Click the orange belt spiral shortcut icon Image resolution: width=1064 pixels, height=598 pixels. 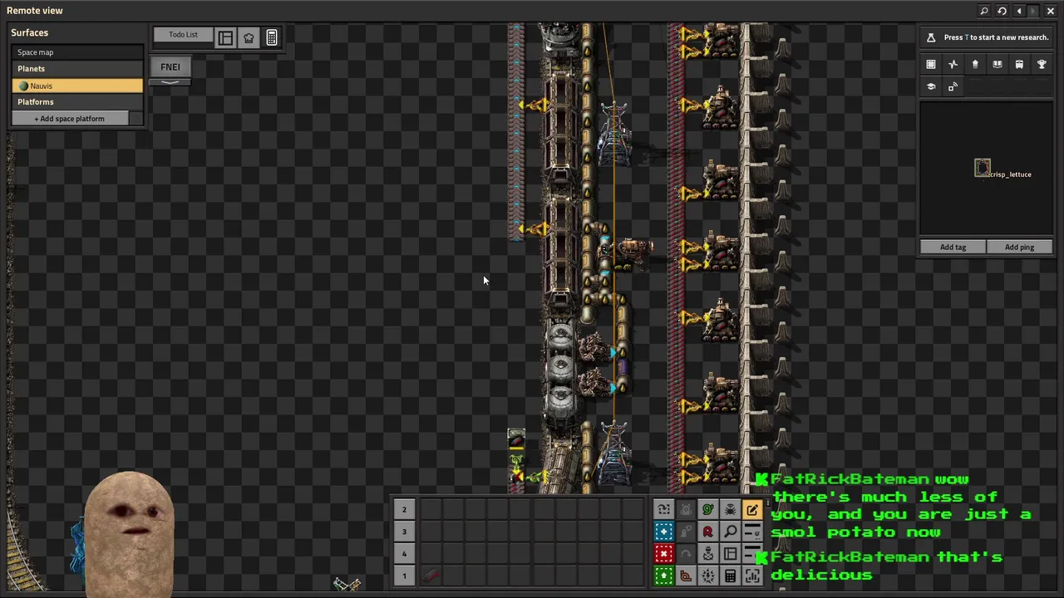click(x=686, y=576)
